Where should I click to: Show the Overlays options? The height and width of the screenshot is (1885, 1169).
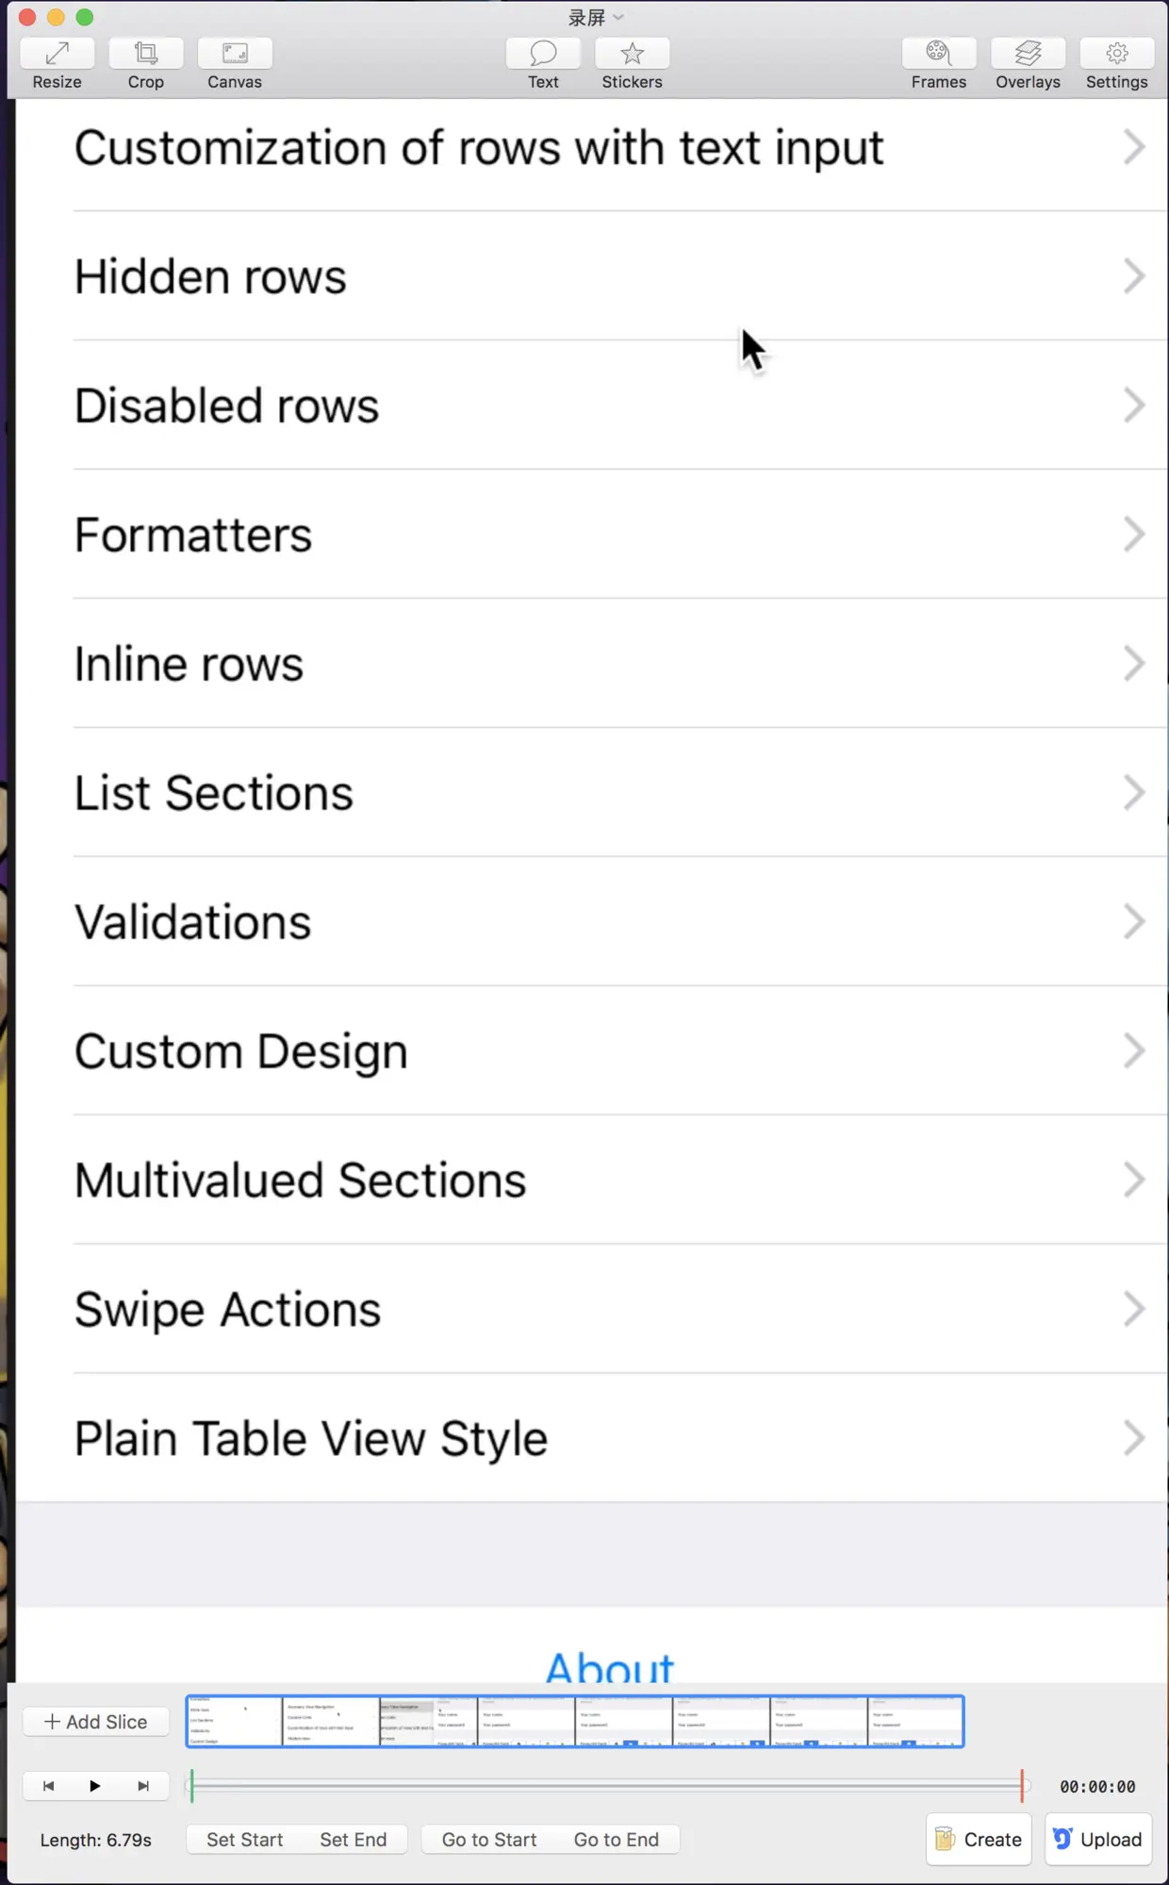click(1028, 54)
